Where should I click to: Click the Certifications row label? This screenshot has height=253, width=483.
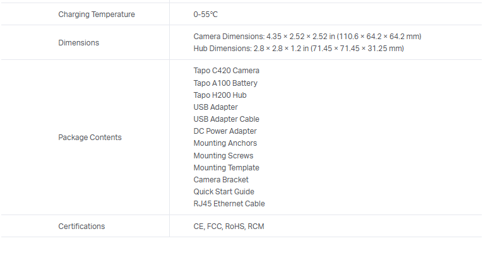point(81,226)
